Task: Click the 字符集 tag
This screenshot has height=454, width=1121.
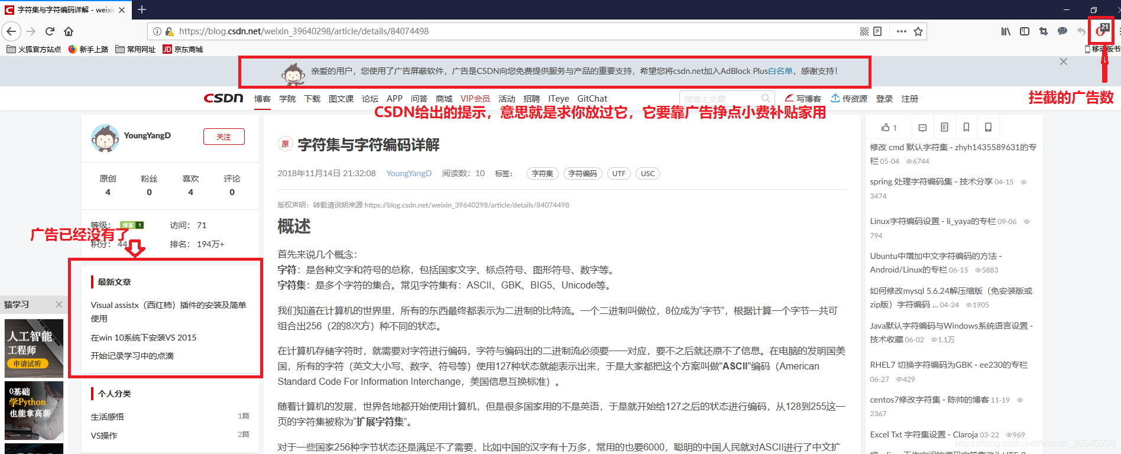Action: pyautogui.click(x=542, y=173)
